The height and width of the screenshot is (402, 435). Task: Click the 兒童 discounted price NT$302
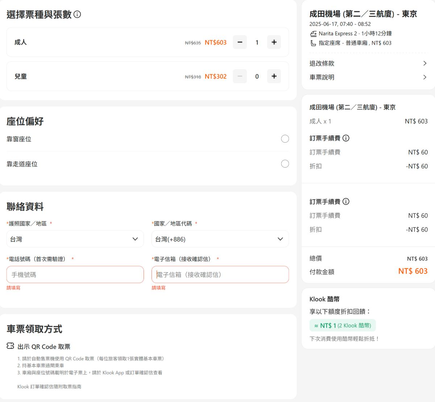coord(216,76)
